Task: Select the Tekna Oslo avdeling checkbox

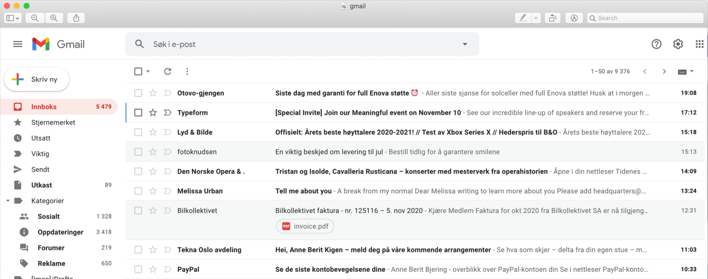Action: [x=138, y=249]
